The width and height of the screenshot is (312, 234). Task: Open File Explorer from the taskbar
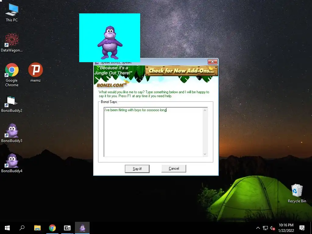click(x=37, y=228)
